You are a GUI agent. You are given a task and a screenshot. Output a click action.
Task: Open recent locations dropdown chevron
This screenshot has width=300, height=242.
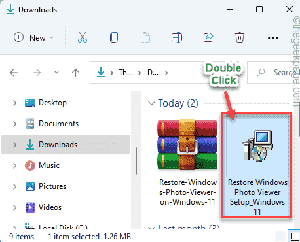[56, 73]
